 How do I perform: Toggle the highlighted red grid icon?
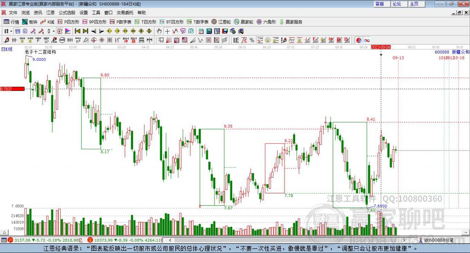[60, 31]
